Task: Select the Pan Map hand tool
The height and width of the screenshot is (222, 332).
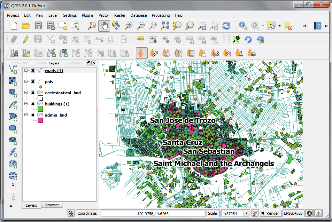Action: point(104,26)
